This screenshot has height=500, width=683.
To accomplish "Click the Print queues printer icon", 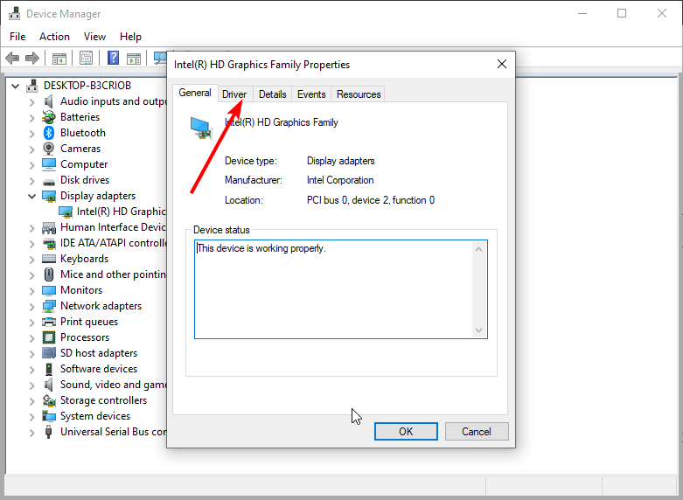I will 49,322.
